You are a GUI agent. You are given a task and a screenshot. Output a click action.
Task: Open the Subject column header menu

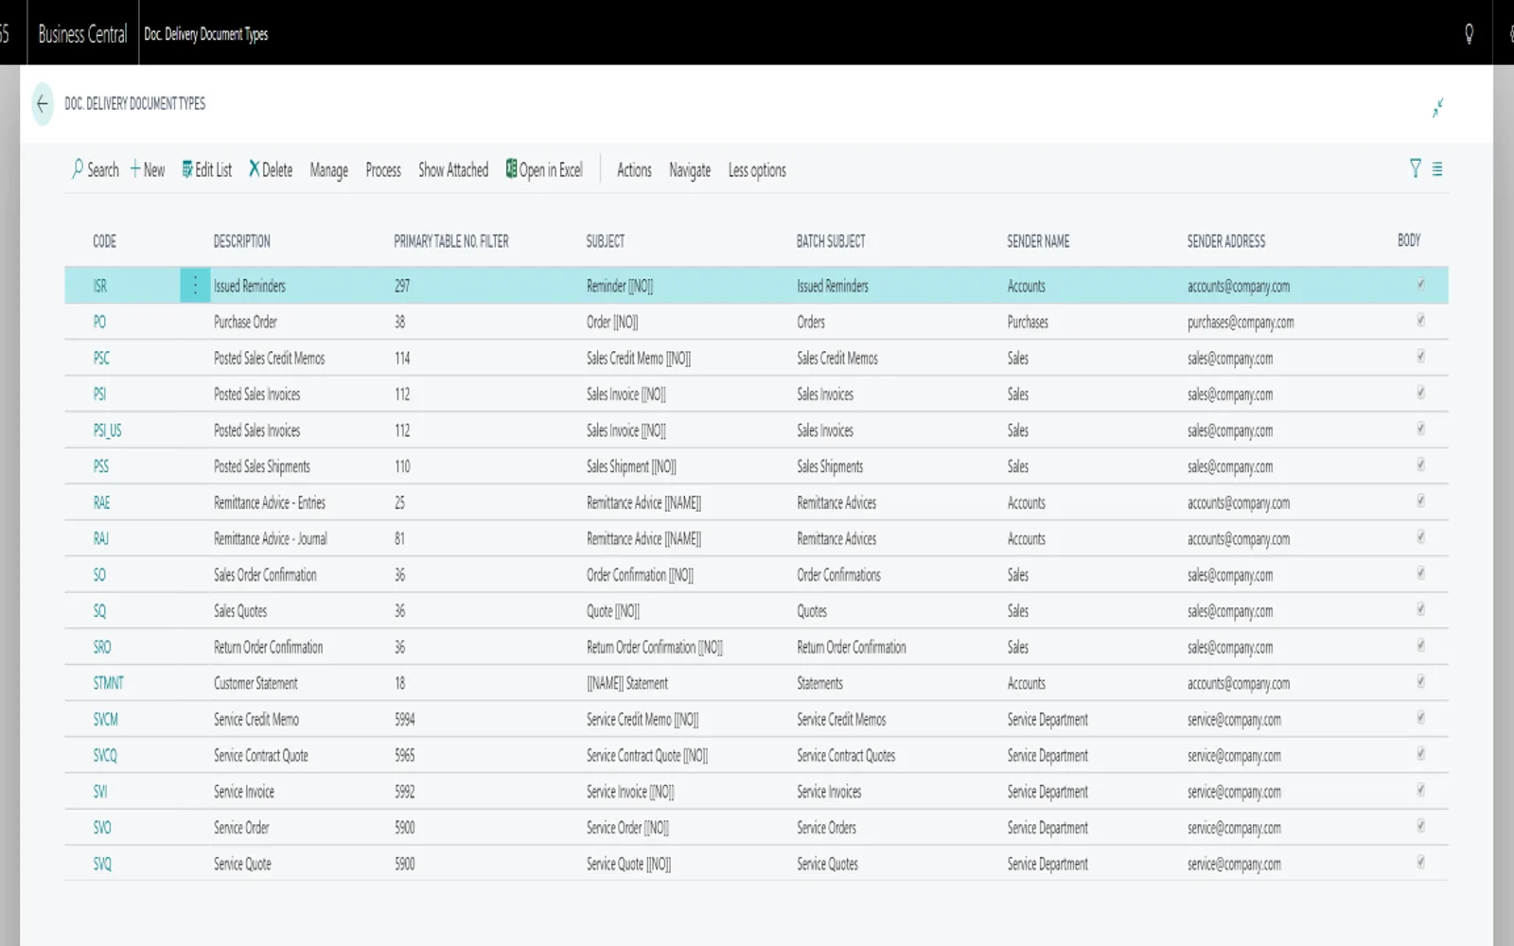pyautogui.click(x=605, y=241)
